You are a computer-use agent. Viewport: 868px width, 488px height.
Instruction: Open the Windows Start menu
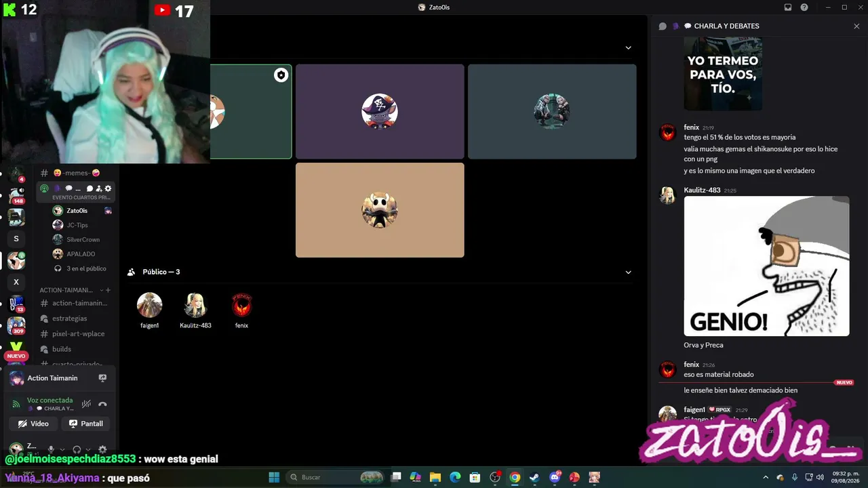pos(274,477)
